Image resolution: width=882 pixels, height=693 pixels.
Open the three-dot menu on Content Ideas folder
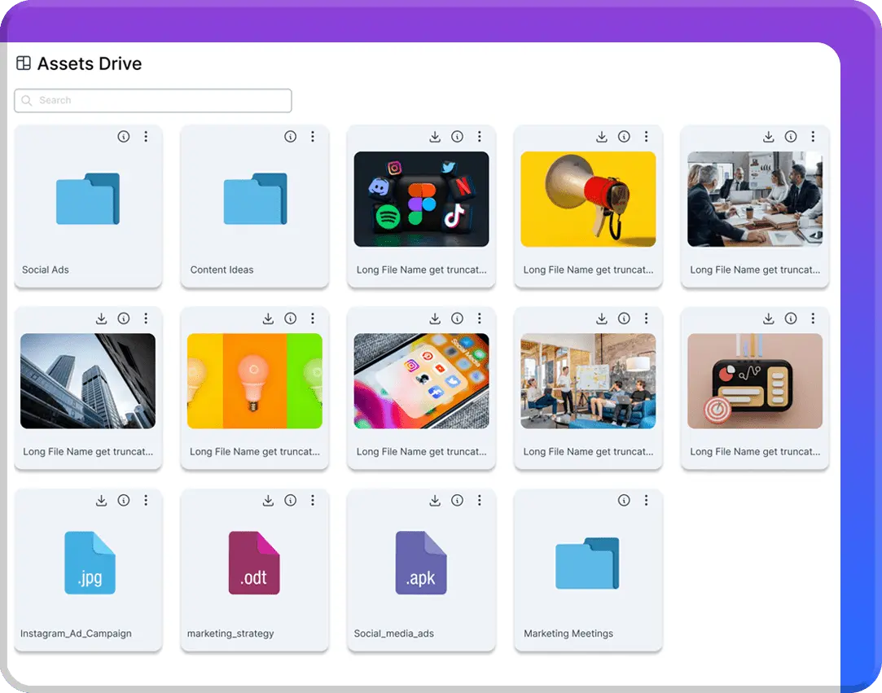[x=313, y=137]
